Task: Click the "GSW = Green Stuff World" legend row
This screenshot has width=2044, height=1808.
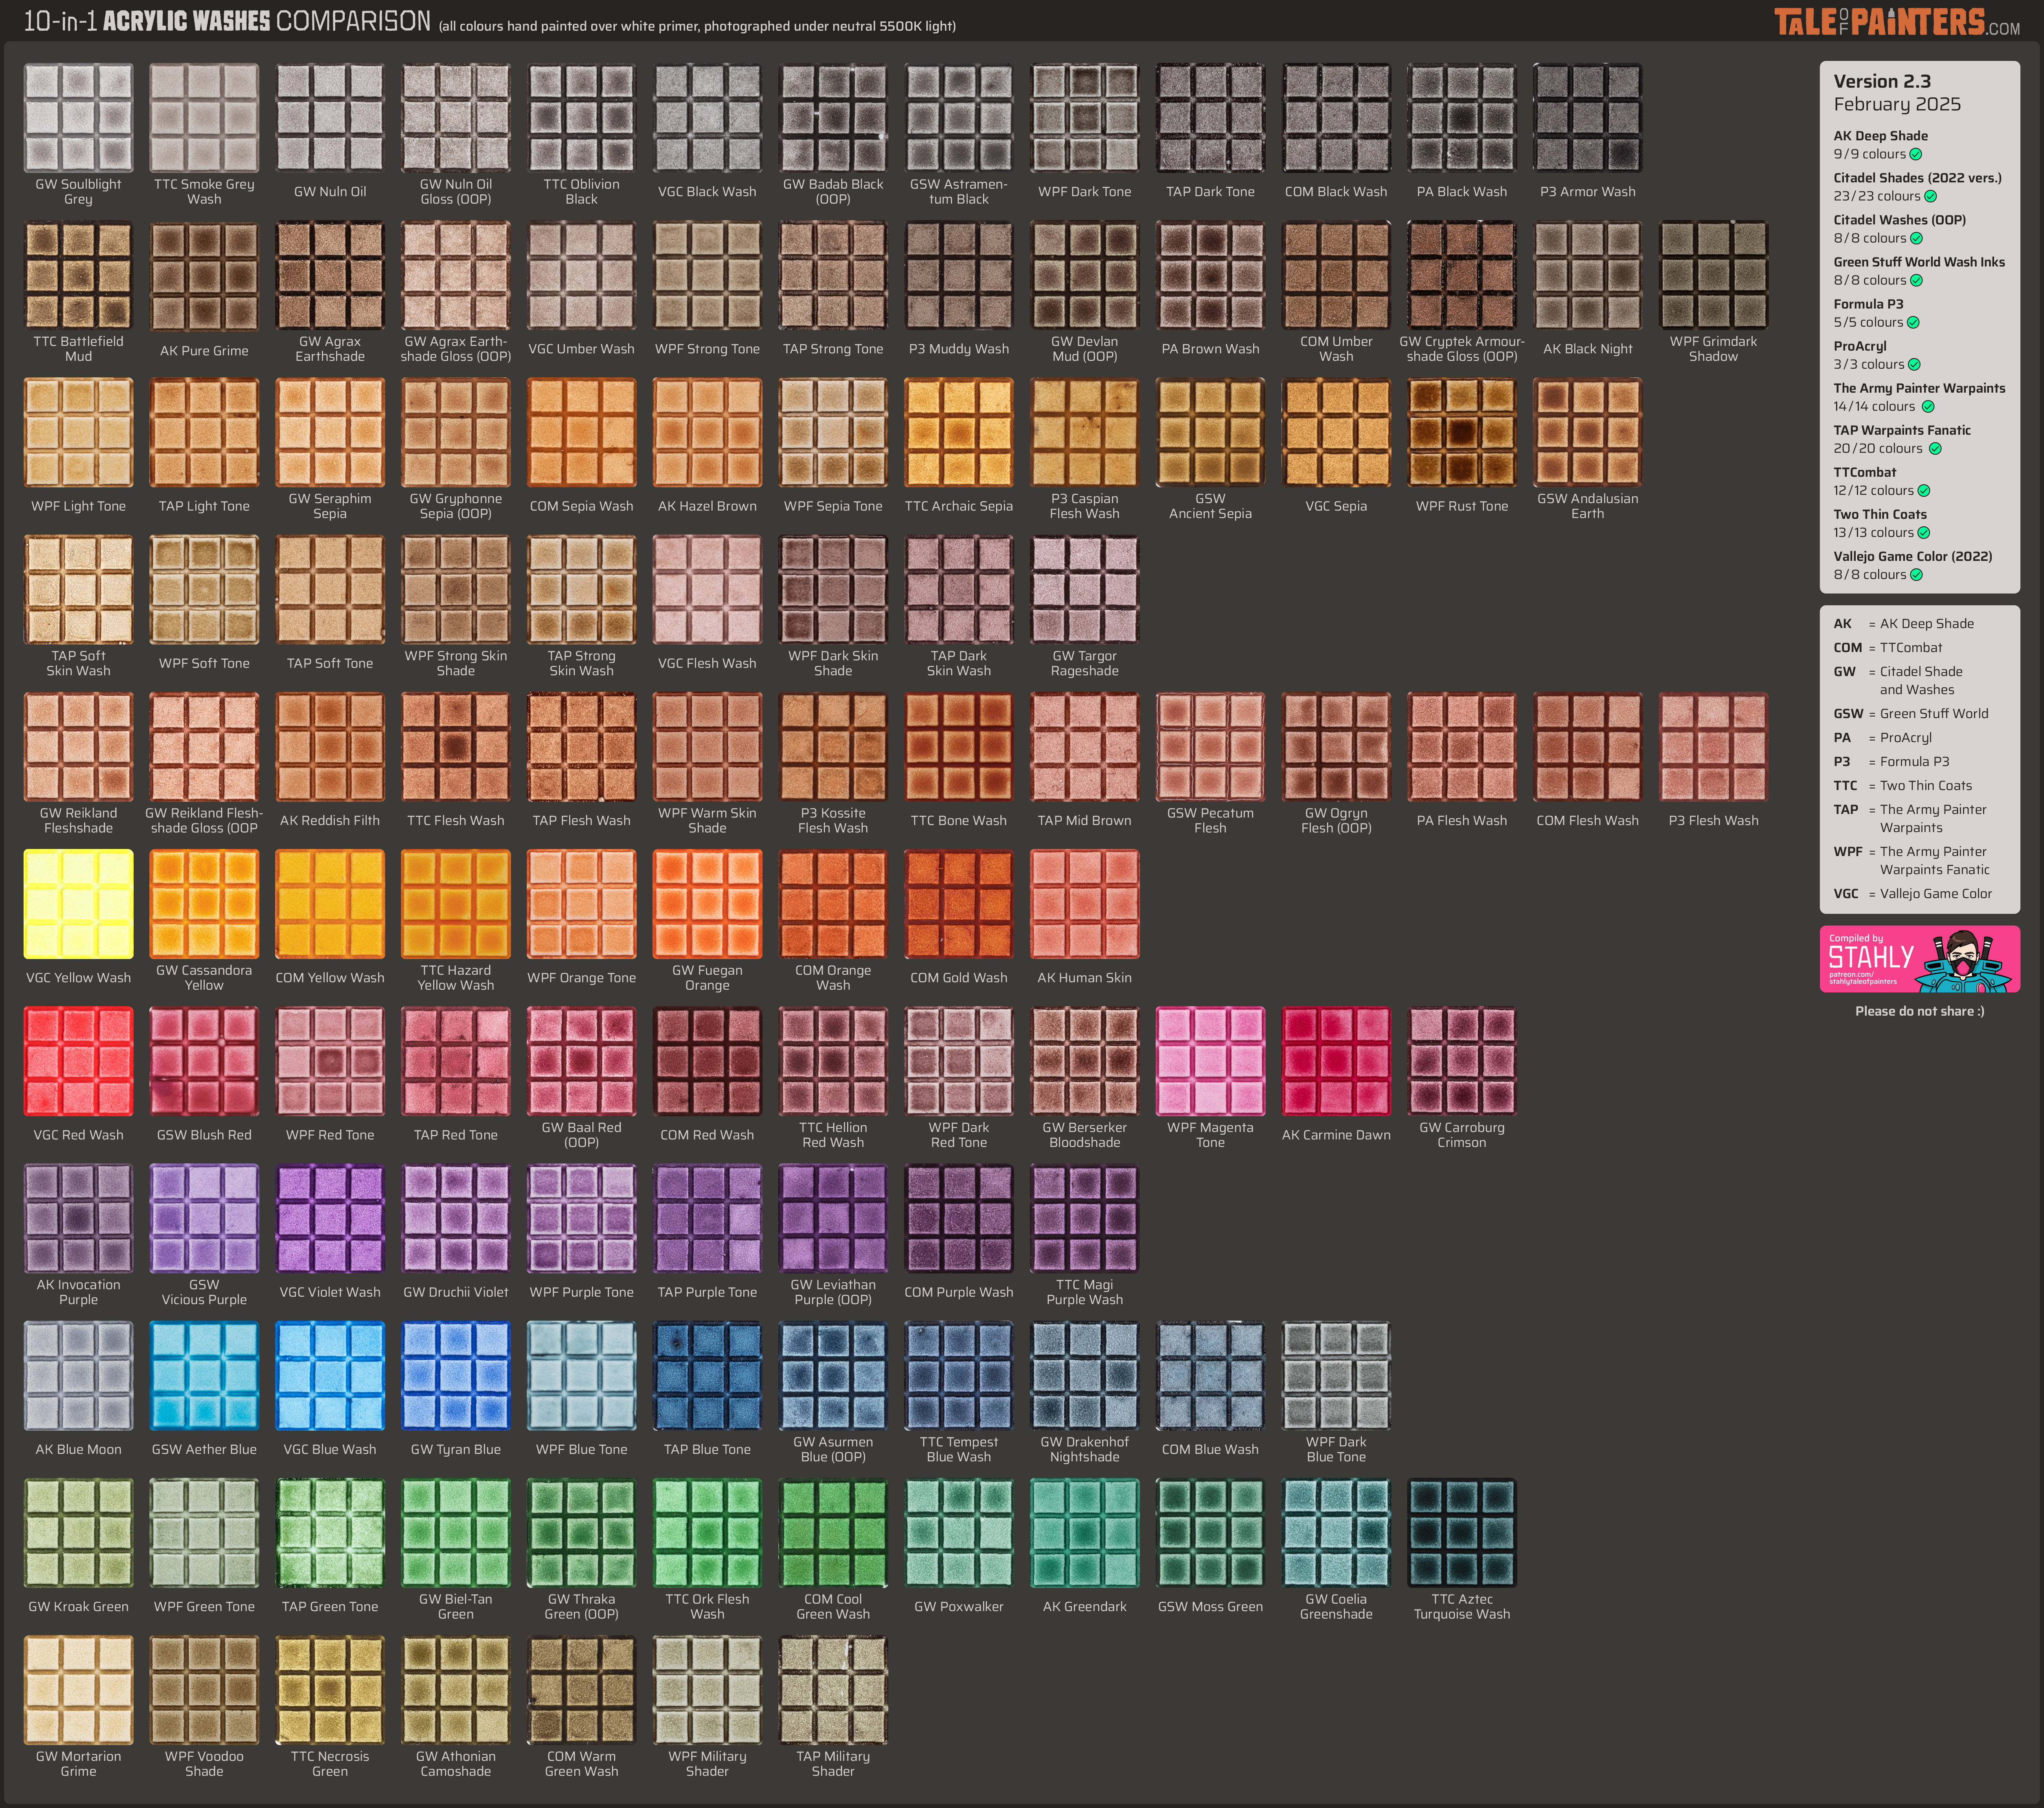Action: pyautogui.click(x=1911, y=714)
